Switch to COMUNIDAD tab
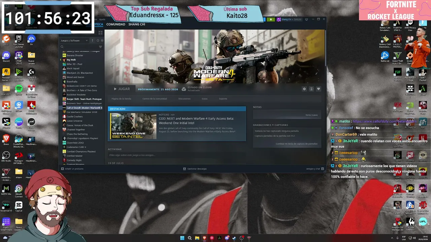This screenshot has height=242, width=431. [x=116, y=24]
